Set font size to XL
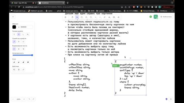 click(x=28, y=34)
